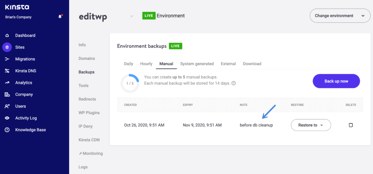
Task: Open the Tools section
Action: tap(83, 85)
